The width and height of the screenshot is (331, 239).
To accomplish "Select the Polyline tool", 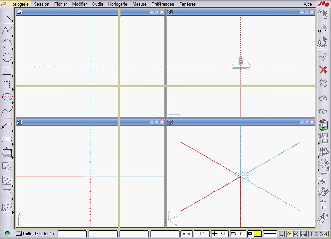I will (x=7, y=30).
